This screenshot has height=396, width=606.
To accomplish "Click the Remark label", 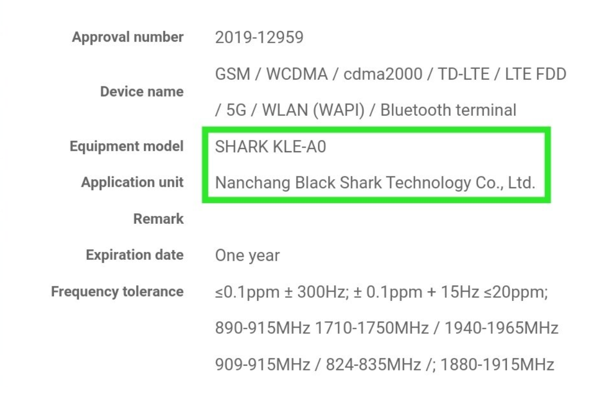I will click(x=158, y=219).
